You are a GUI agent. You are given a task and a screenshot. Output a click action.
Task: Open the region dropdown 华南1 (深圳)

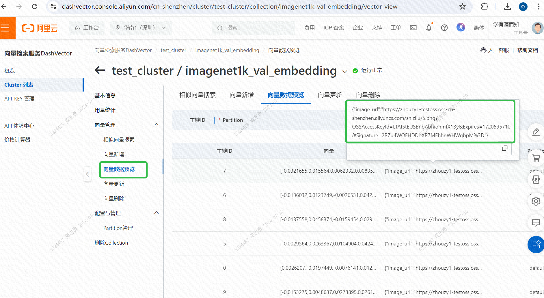(x=141, y=28)
